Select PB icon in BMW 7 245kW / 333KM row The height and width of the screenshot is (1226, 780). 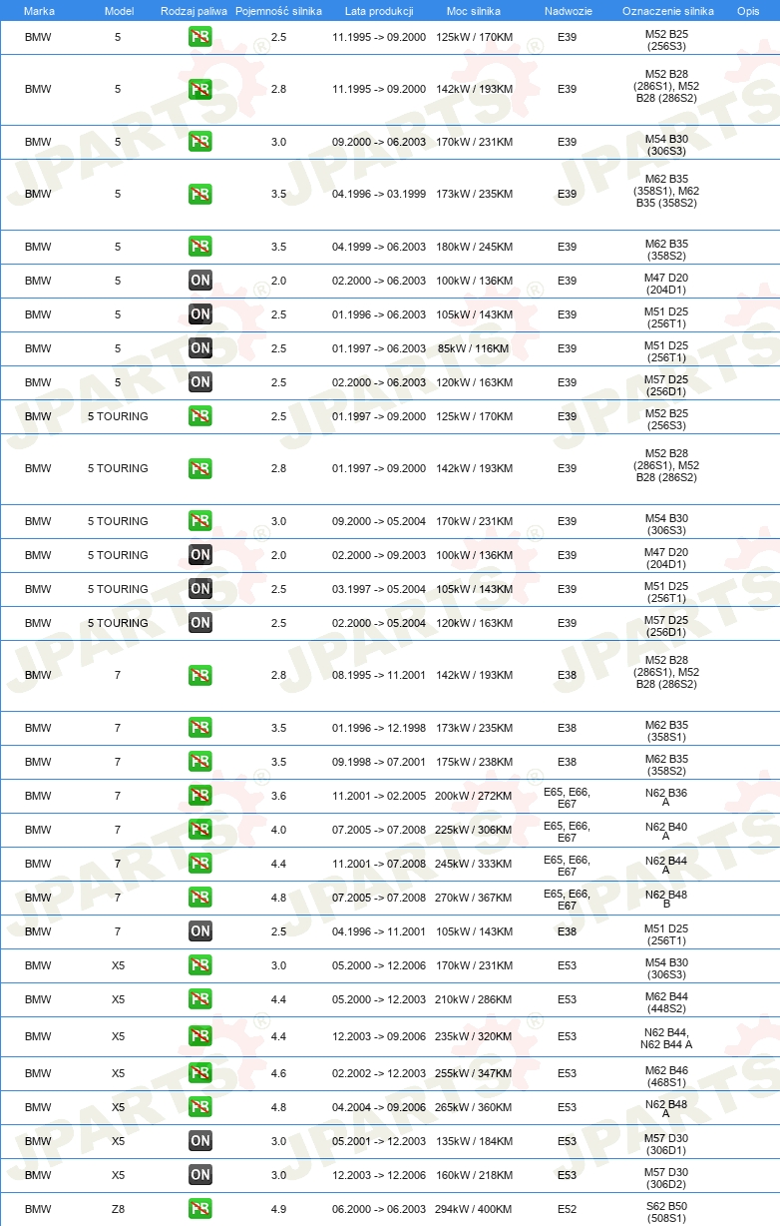pos(200,864)
